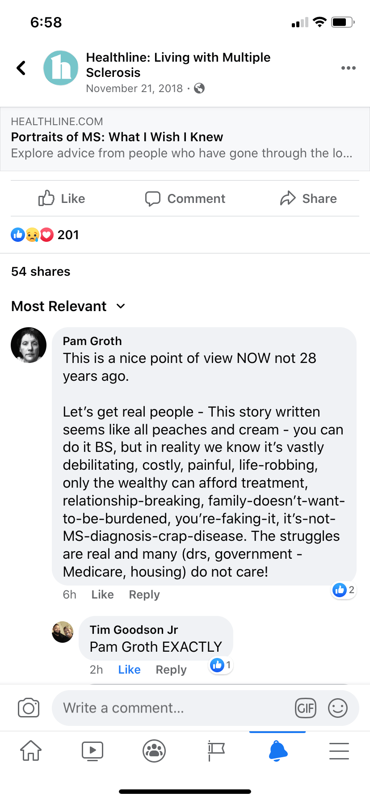Open the camera icon for comment photo
The height and width of the screenshot is (801, 370).
(29, 708)
